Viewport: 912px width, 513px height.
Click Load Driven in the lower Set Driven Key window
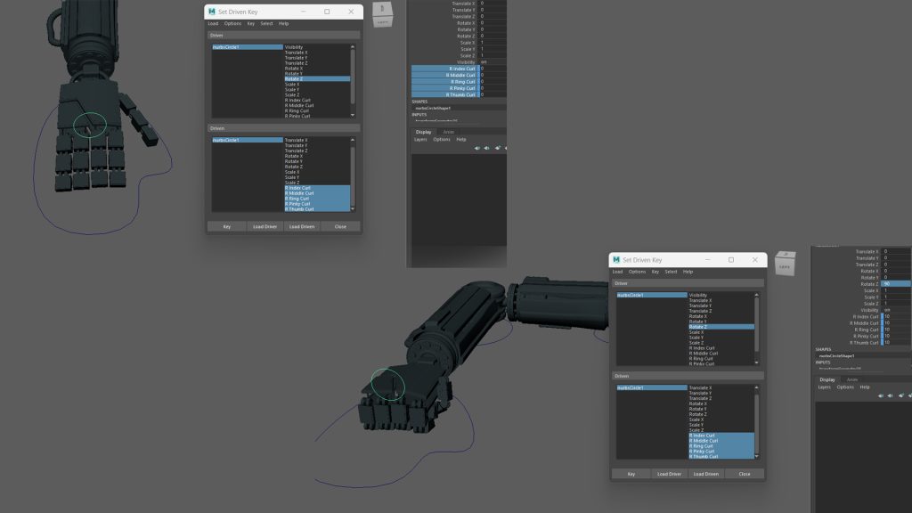[706, 474]
